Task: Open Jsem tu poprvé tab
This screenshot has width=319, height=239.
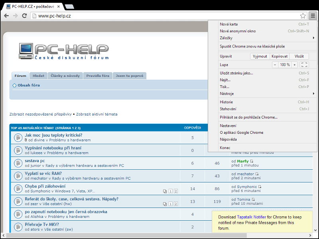Action: coord(130,76)
